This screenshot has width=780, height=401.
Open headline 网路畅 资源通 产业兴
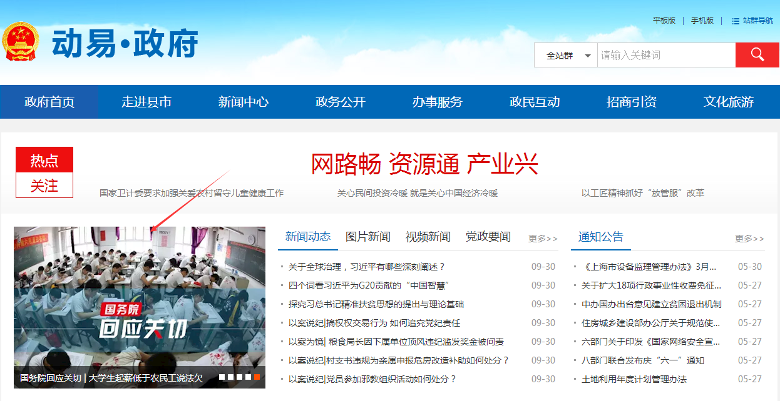pyautogui.click(x=424, y=164)
